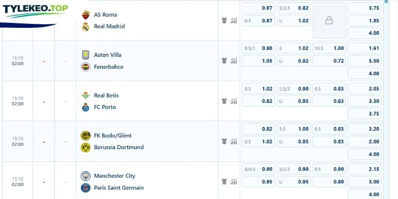Click the Fenerbahce club crest
Screen dimensions: 398x199
86,67
